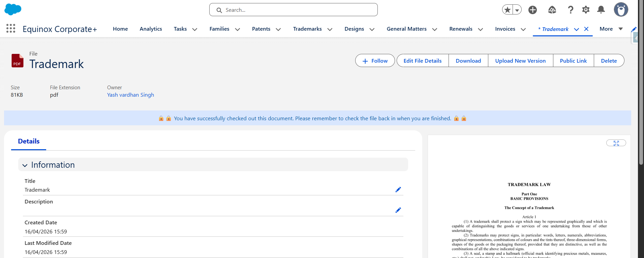
Task: Click the Salesforce cloud logo
Action: point(13,9)
